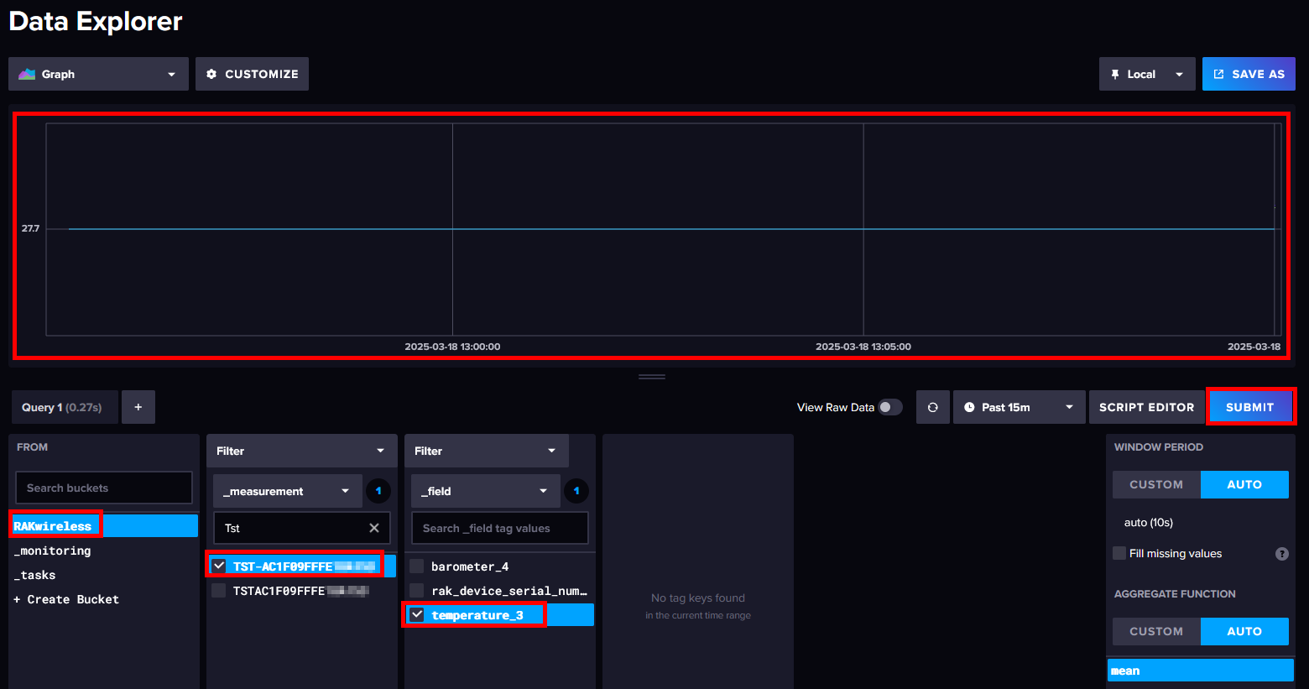
Task: Select CUSTOM aggregate function
Action: (1156, 631)
